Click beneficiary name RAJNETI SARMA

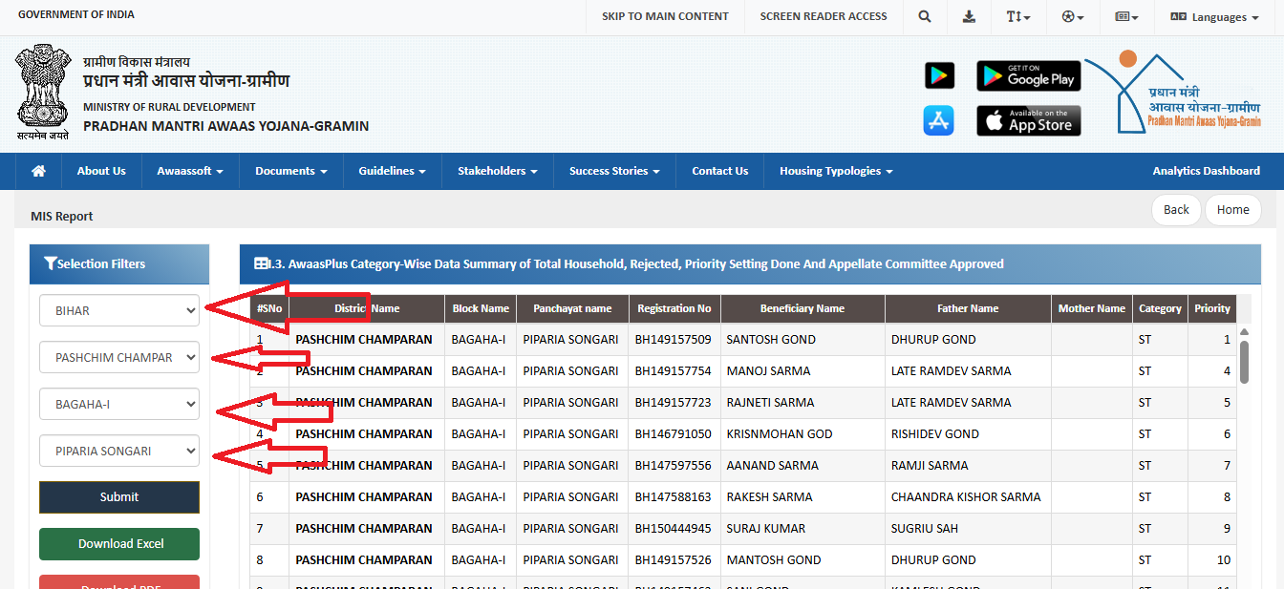pos(770,402)
